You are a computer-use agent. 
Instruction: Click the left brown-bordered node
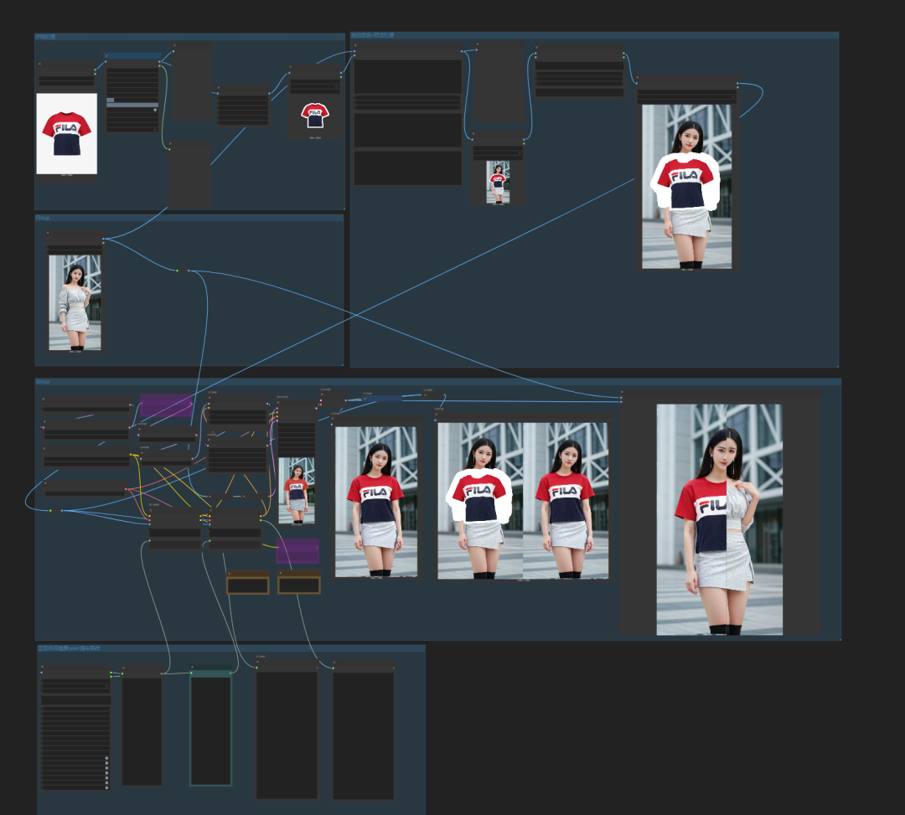coord(248,582)
